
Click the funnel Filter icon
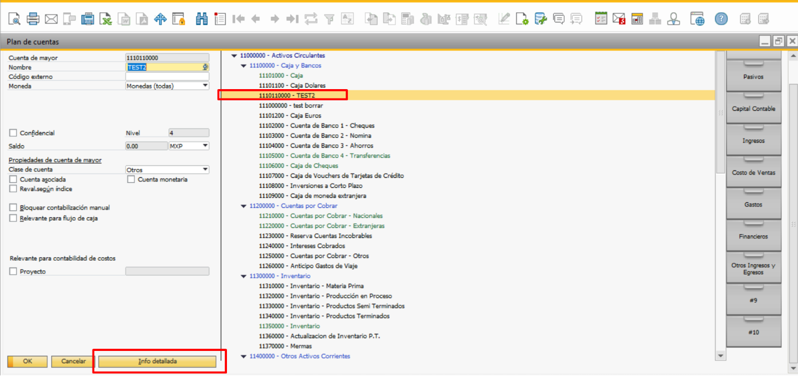pos(329,19)
